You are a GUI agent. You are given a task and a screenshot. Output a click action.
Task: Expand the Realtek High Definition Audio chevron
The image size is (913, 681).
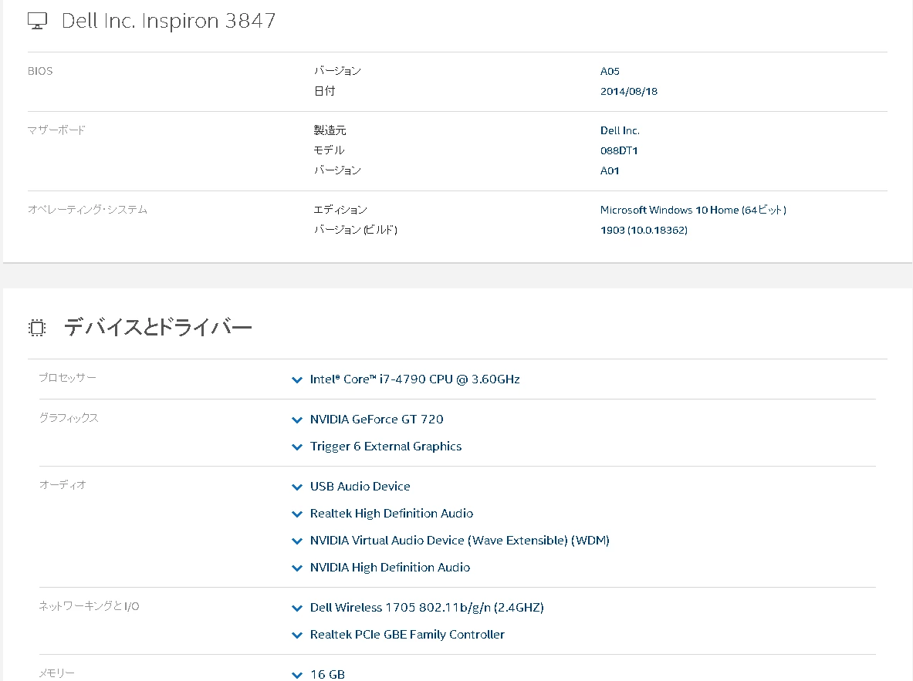[297, 514]
